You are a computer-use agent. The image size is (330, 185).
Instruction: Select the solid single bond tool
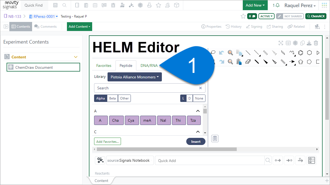tap(248, 52)
